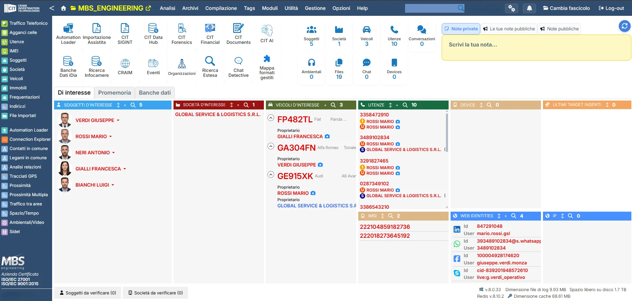Open the LinkedIn web identity icon

(x=457, y=229)
